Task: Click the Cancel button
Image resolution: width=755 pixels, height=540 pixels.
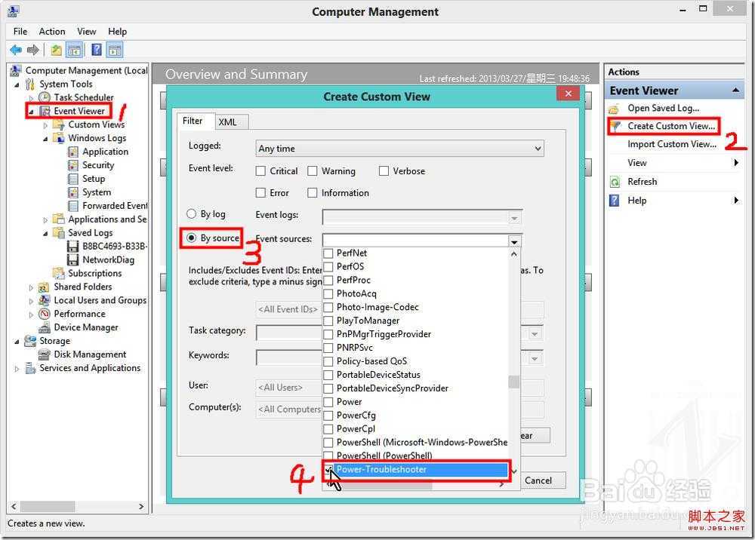Action: (538, 480)
